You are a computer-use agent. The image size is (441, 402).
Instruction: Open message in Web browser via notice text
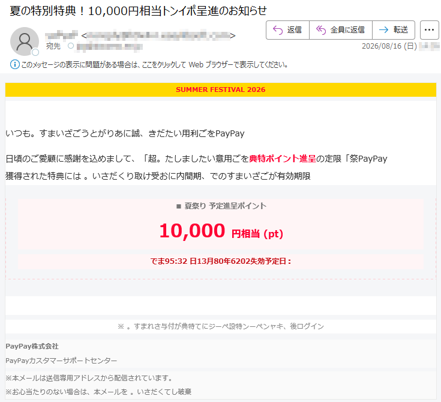[x=154, y=65]
